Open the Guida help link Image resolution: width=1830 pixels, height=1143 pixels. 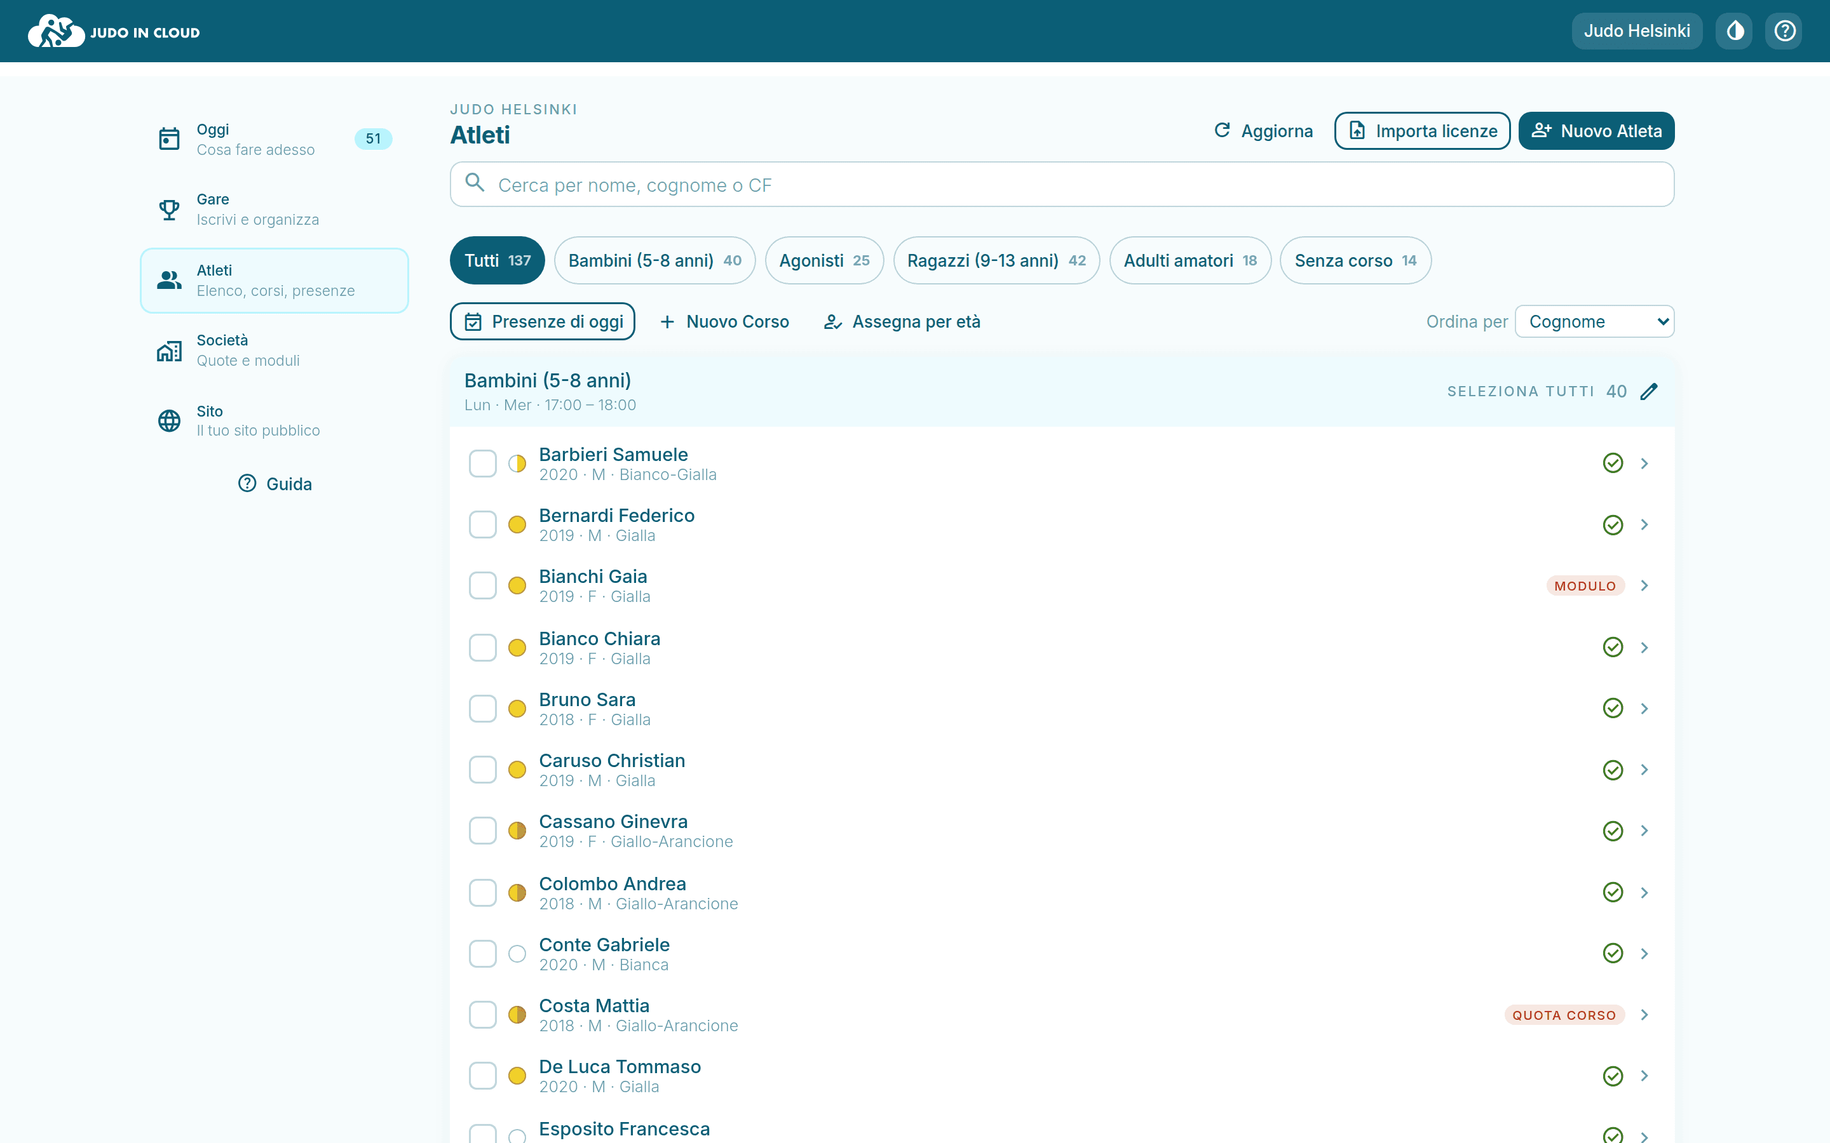(274, 484)
